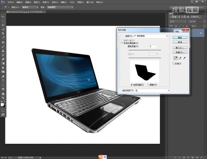Open the Image menu
This screenshot has width=207, height=159.
click(28, 2)
